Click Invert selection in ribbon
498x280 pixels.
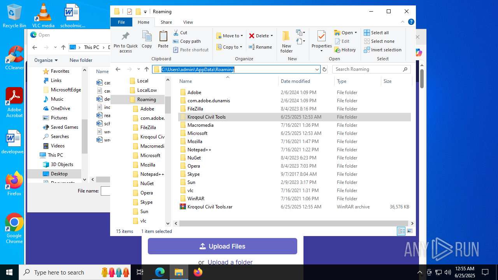tap(382, 50)
